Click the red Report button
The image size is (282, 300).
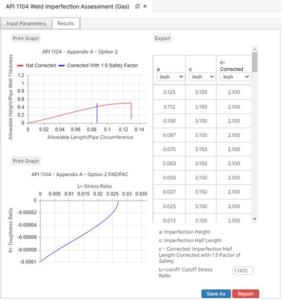pos(246,294)
